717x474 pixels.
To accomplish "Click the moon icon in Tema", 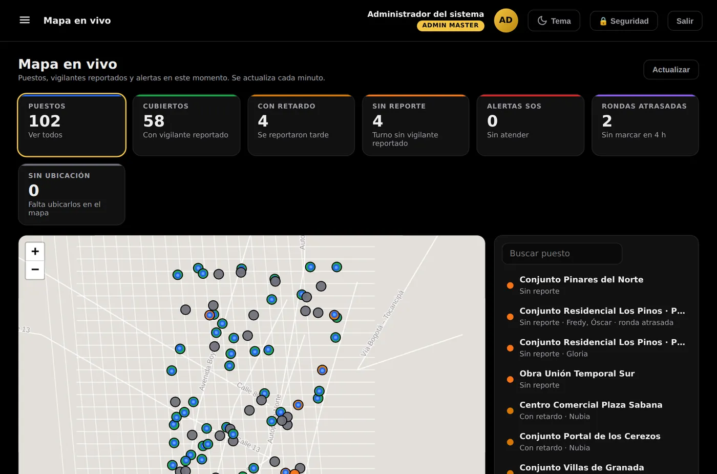I will tap(542, 21).
